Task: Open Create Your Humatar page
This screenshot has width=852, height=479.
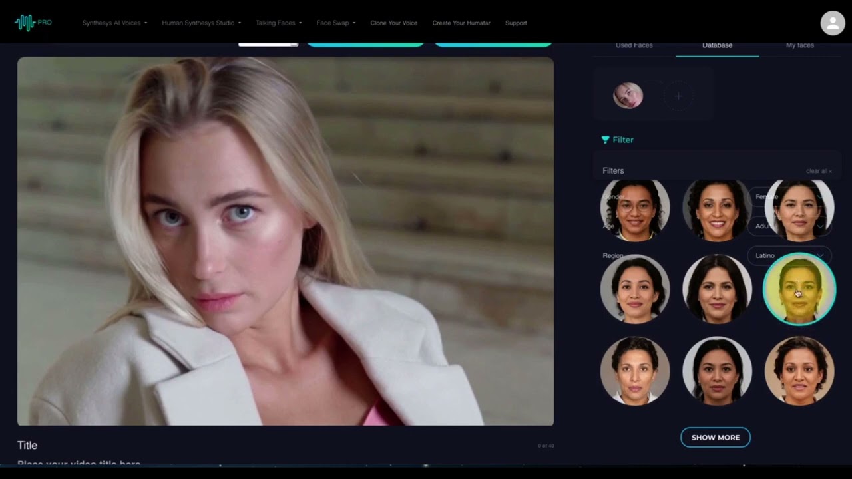Action: pos(461,23)
